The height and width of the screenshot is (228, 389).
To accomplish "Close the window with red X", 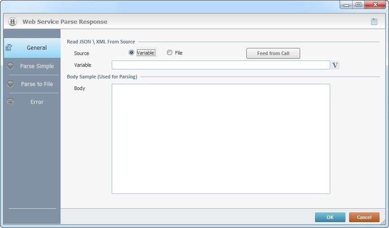I will click(x=376, y=4).
